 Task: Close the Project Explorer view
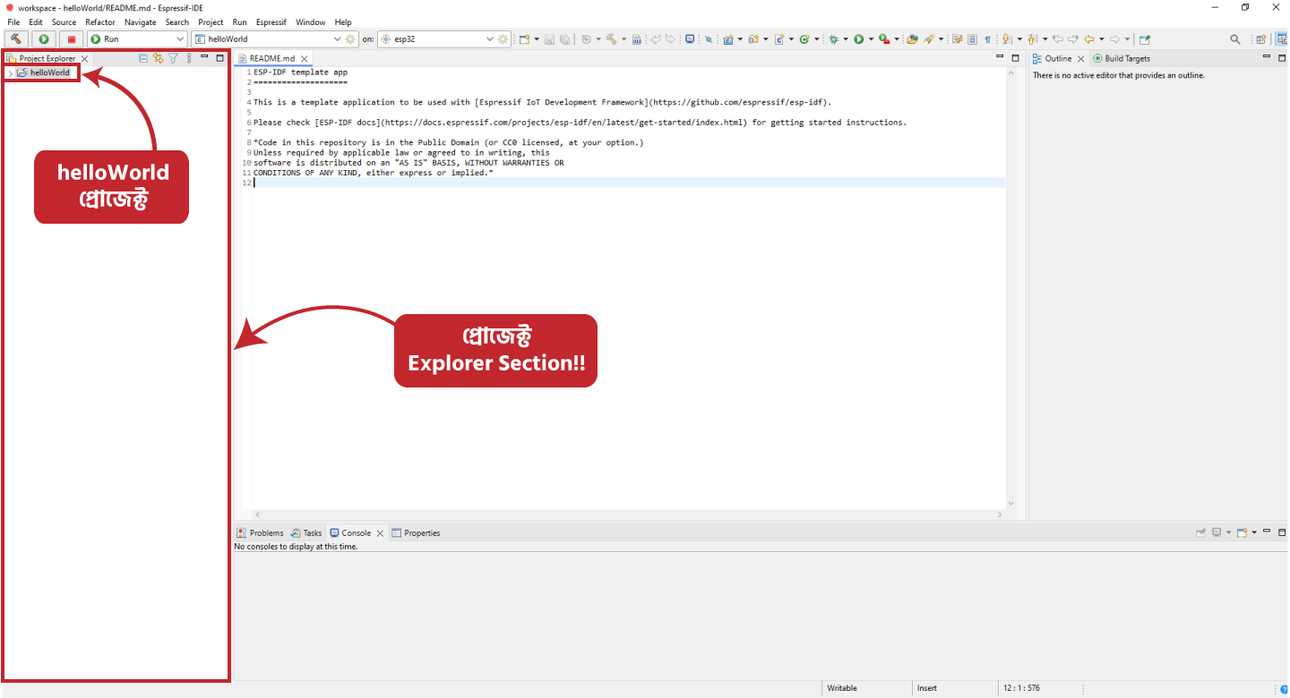click(85, 58)
